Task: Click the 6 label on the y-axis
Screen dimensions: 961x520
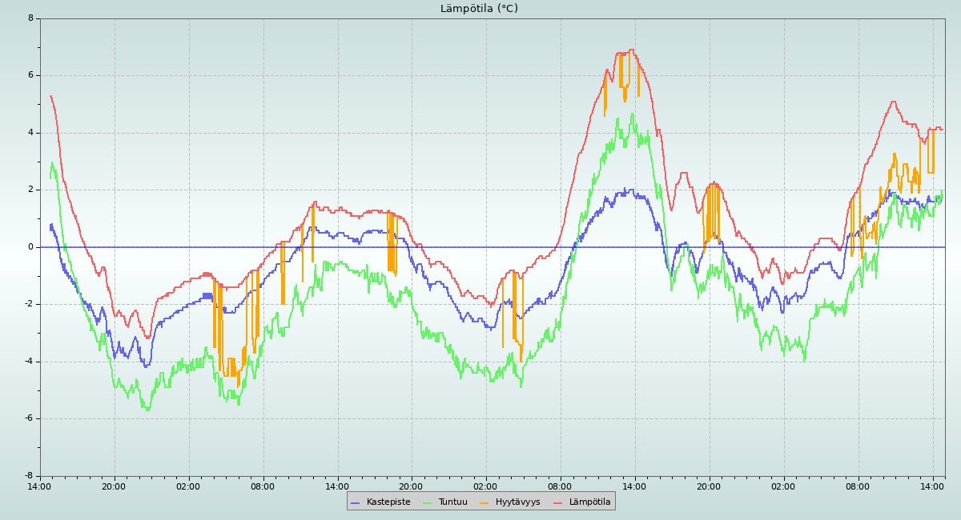Action: tap(30, 75)
